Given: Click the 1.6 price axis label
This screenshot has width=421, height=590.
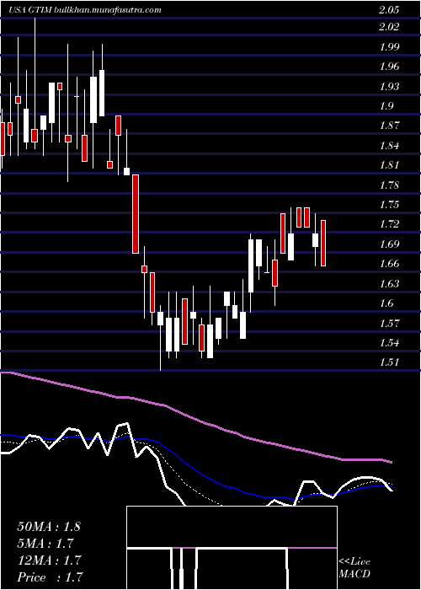Looking at the screenshot, I should (x=386, y=303).
